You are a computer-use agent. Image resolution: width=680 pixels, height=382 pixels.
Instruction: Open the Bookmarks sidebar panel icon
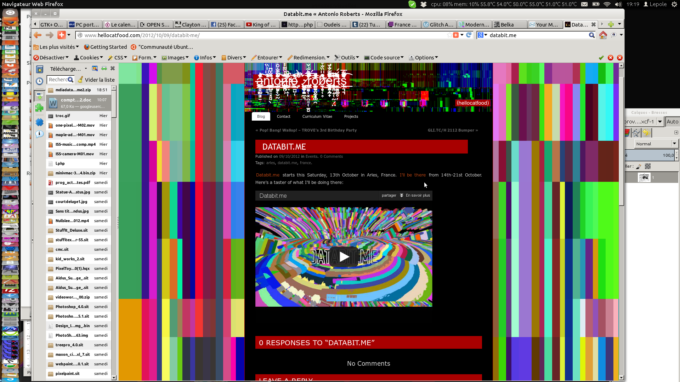click(40, 70)
